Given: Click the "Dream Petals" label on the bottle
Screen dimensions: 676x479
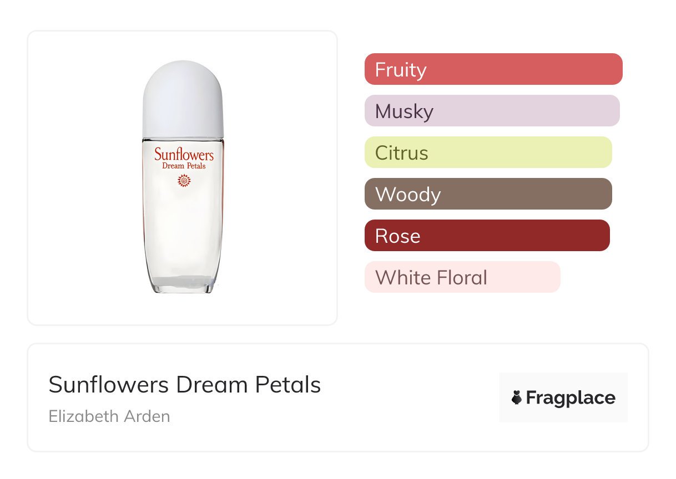Looking at the screenshot, I should [x=184, y=166].
